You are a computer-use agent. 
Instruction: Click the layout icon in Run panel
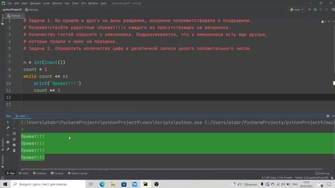tap(8, 142)
